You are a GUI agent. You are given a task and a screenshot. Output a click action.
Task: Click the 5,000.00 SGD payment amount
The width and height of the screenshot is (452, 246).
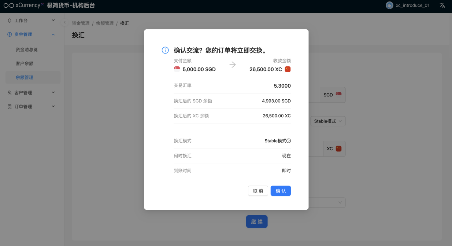coord(199,69)
